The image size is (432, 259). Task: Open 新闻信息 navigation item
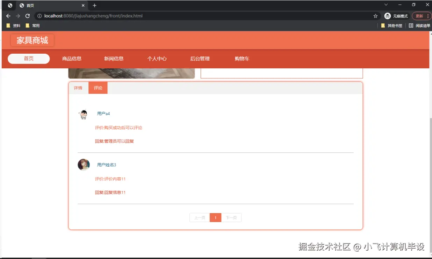[114, 59]
